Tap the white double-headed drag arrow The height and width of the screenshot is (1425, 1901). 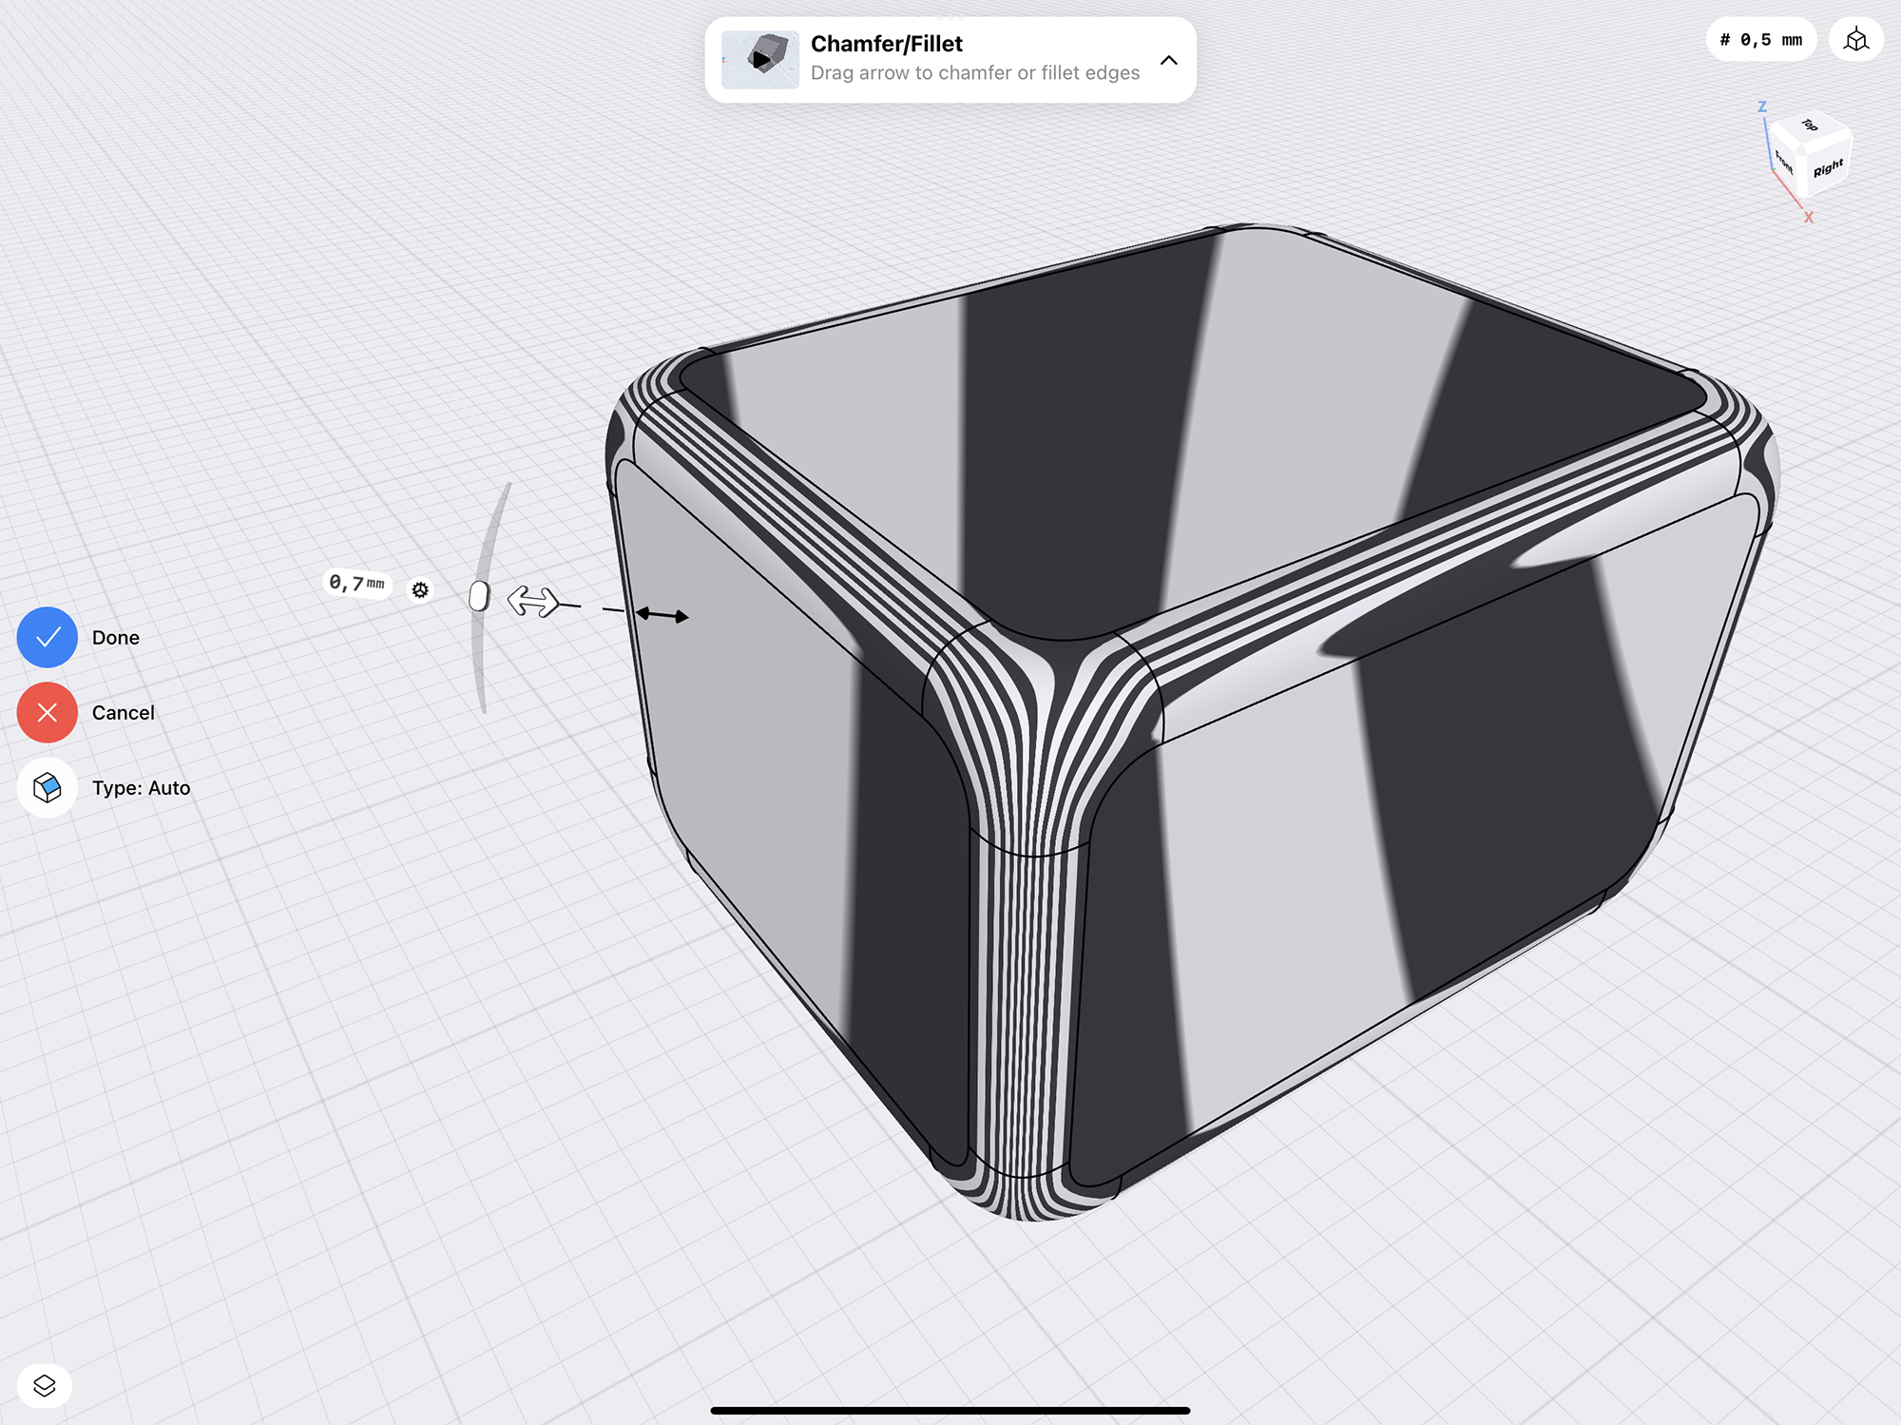pos(532,601)
